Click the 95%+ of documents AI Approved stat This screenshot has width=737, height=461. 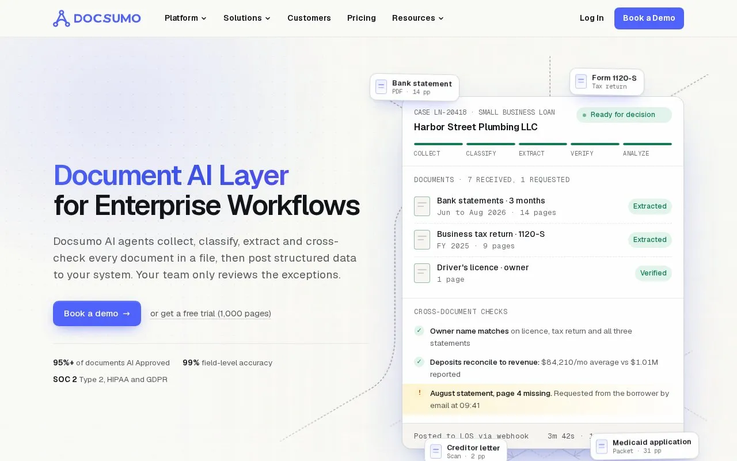pyautogui.click(x=111, y=363)
